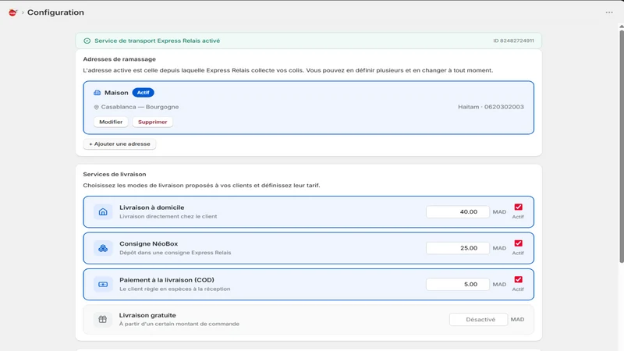Uncheck Actif for Paiement à la livraison

(x=518, y=279)
